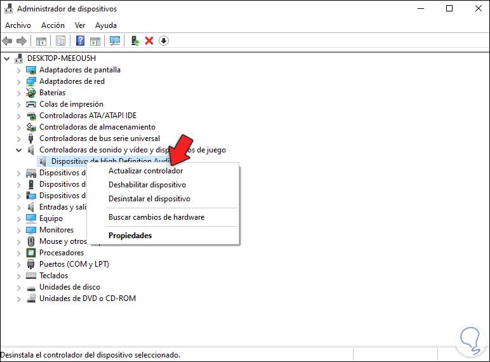The image size is (490, 362).
Task: Select Dispositivo de High Definition Audio item
Action: pyautogui.click(x=110, y=161)
